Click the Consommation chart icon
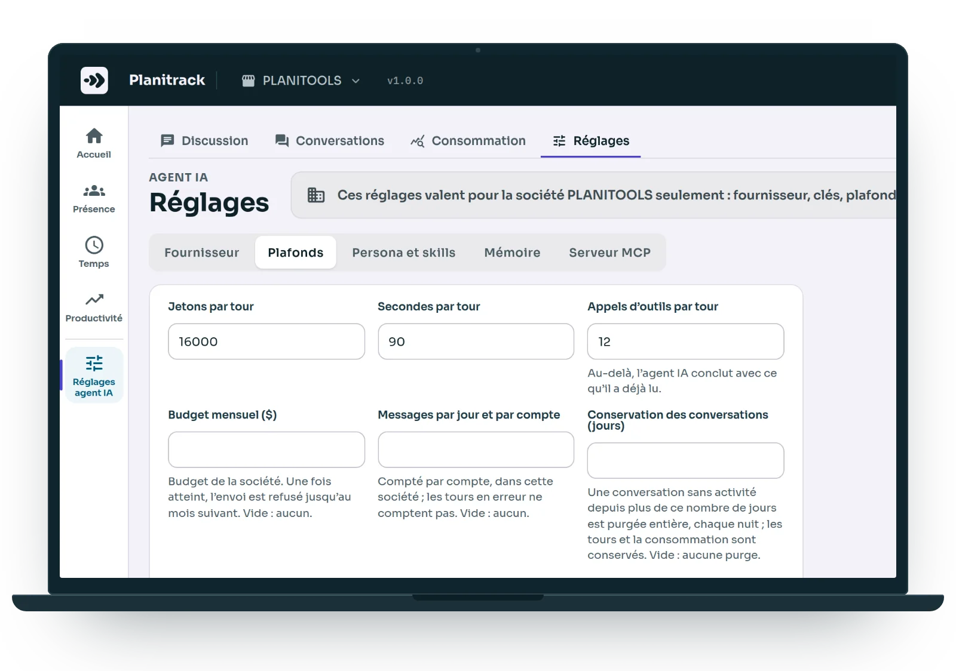 [x=418, y=141]
